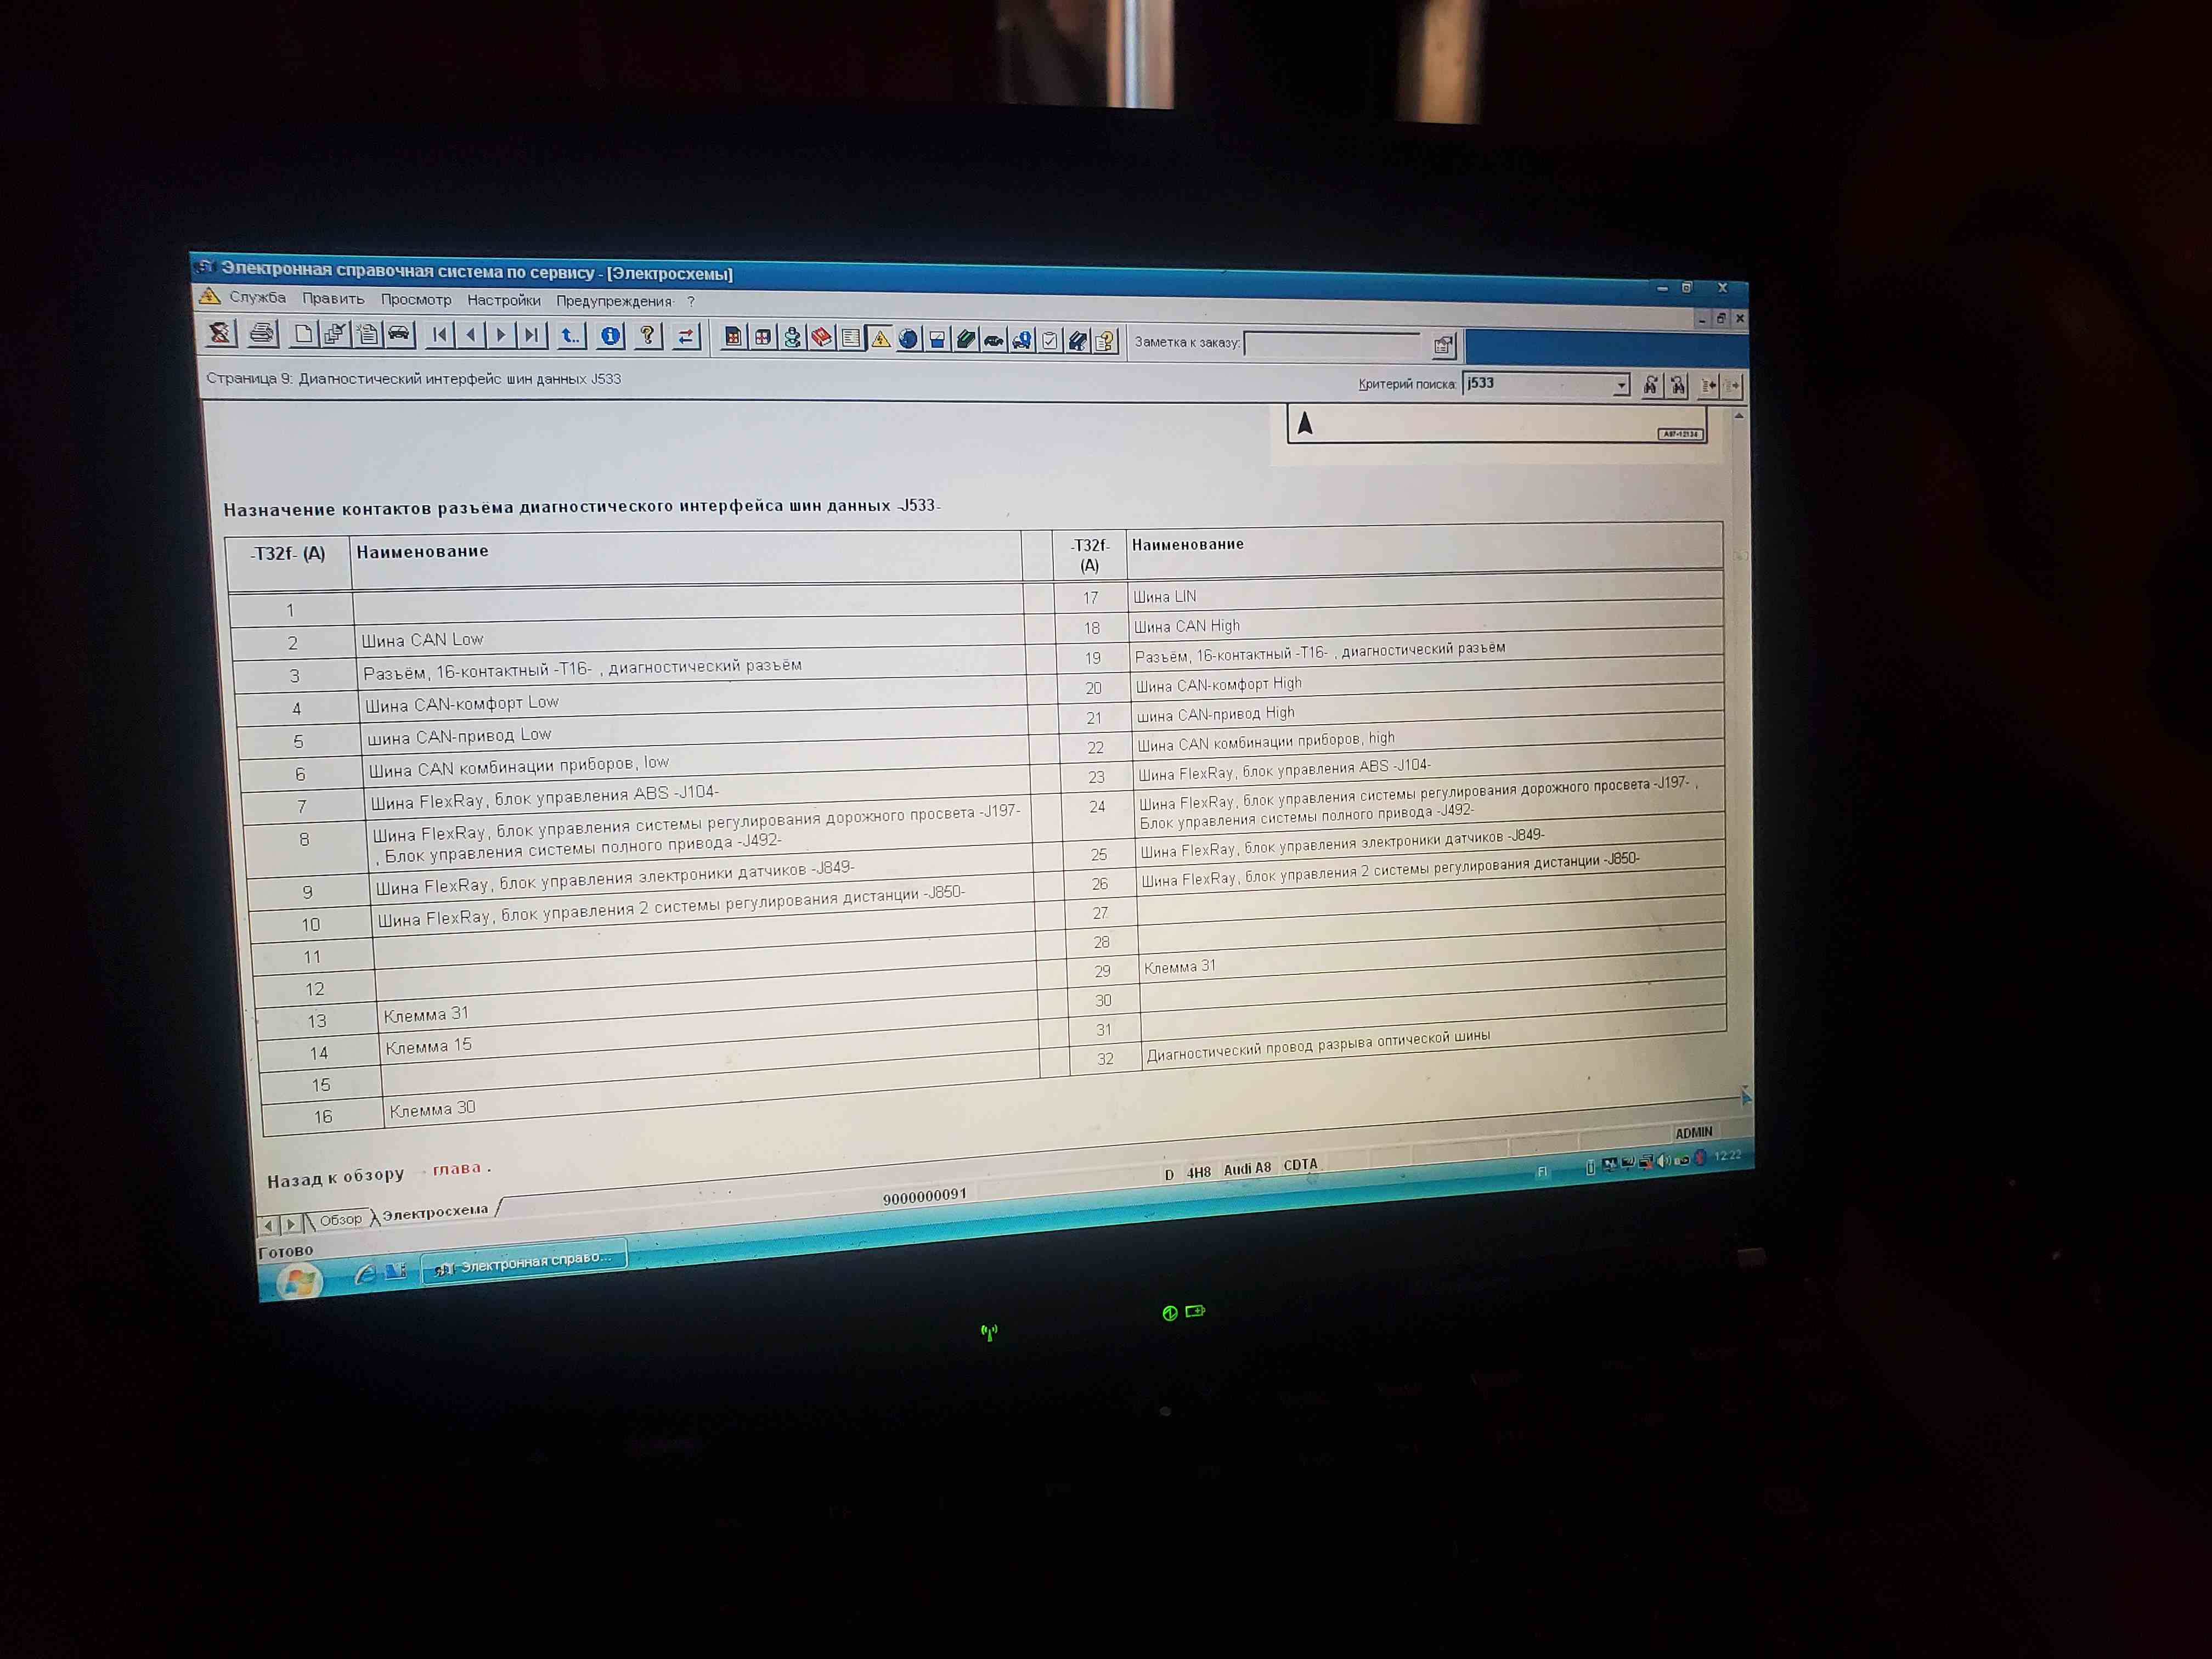The width and height of the screenshot is (2212, 1659).
Task: Click the blue info icon
Action: (x=610, y=336)
